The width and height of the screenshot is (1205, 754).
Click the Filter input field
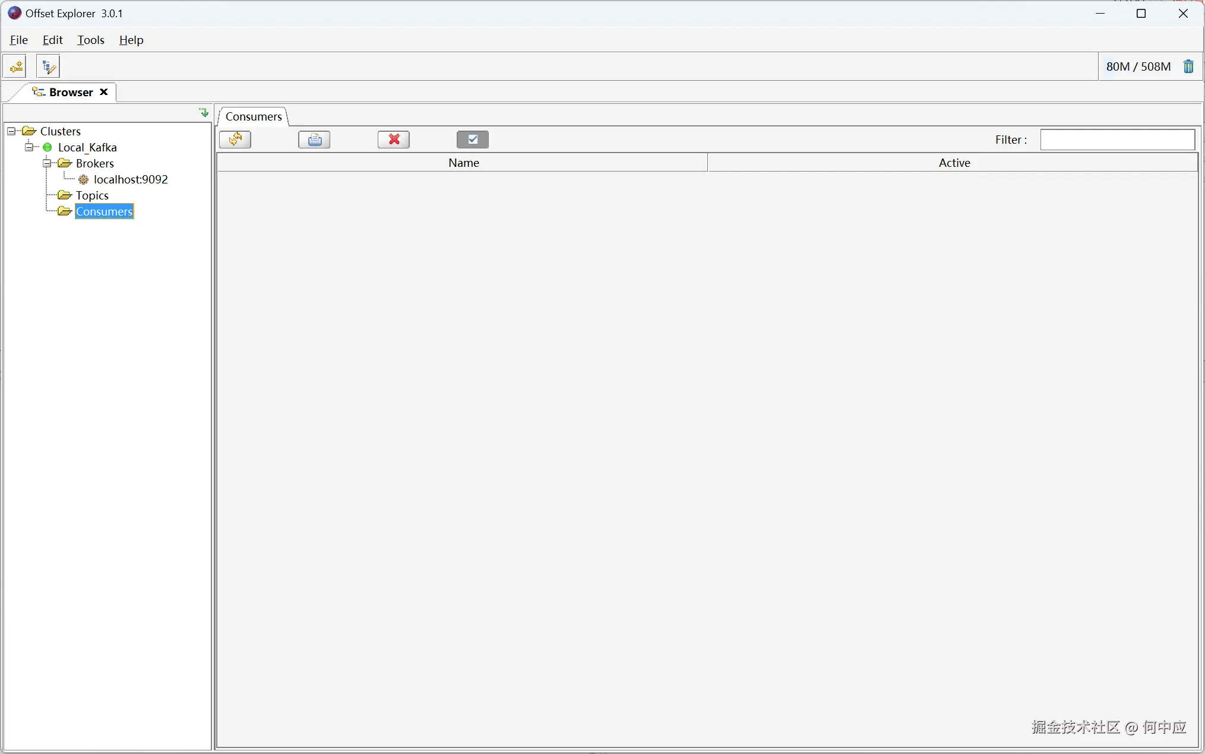click(1117, 140)
